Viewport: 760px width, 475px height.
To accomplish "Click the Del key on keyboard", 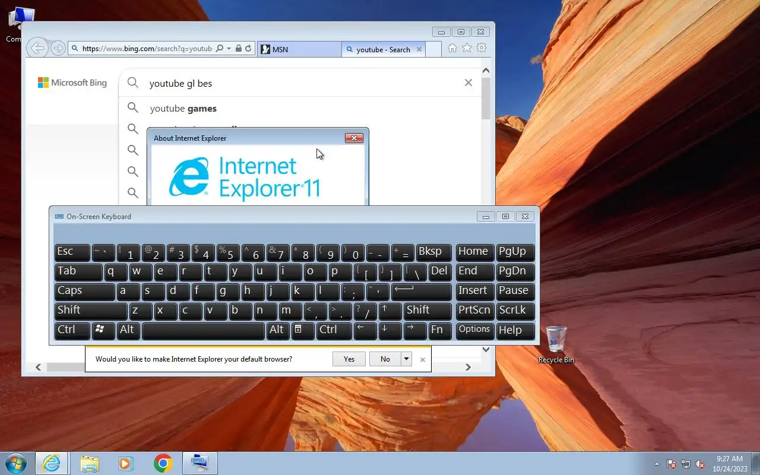I will tap(440, 271).
